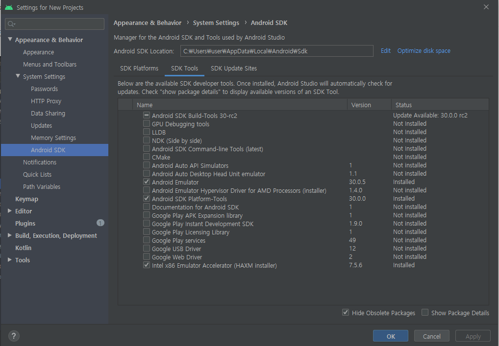Check Google Play Licensing Library
This screenshot has height=346, width=499.
click(x=147, y=231)
